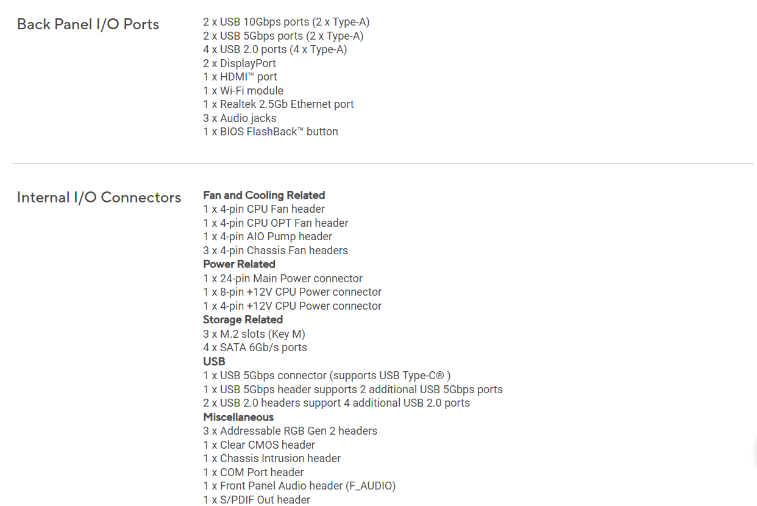Click the 24-pin Main Power connector line
Image resolution: width=757 pixels, height=506 pixels.
point(283,279)
